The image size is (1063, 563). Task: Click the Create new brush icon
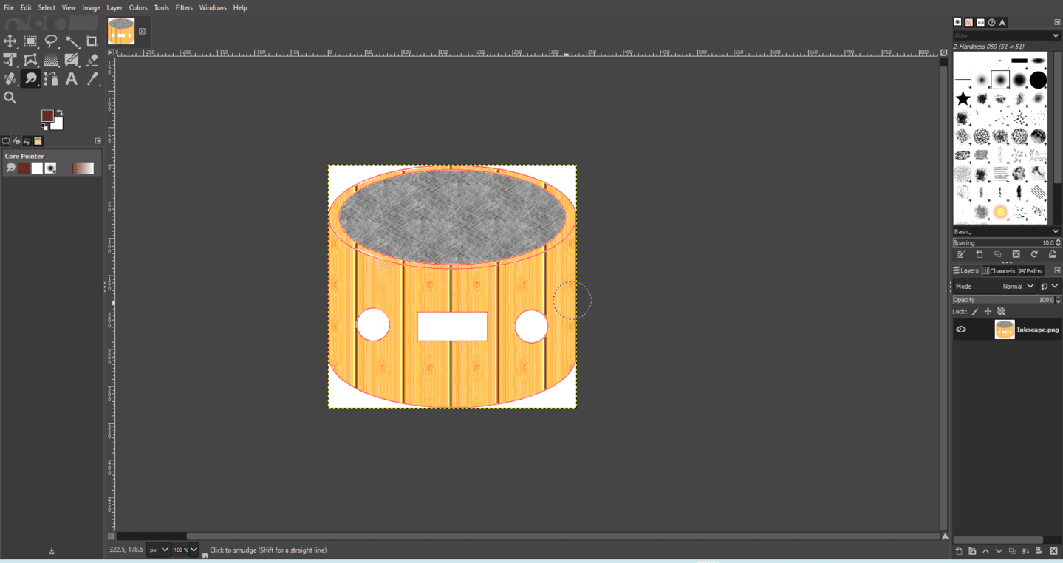coord(980,254)
